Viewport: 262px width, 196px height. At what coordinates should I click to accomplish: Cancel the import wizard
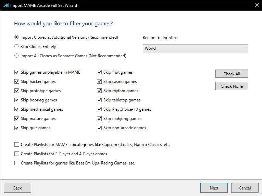click(x=245, y=188)
